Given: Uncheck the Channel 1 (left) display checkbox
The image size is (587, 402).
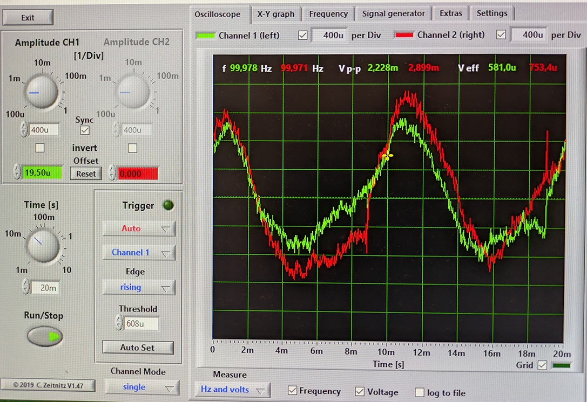Looking at the screenshot, I should pos(303,35).
